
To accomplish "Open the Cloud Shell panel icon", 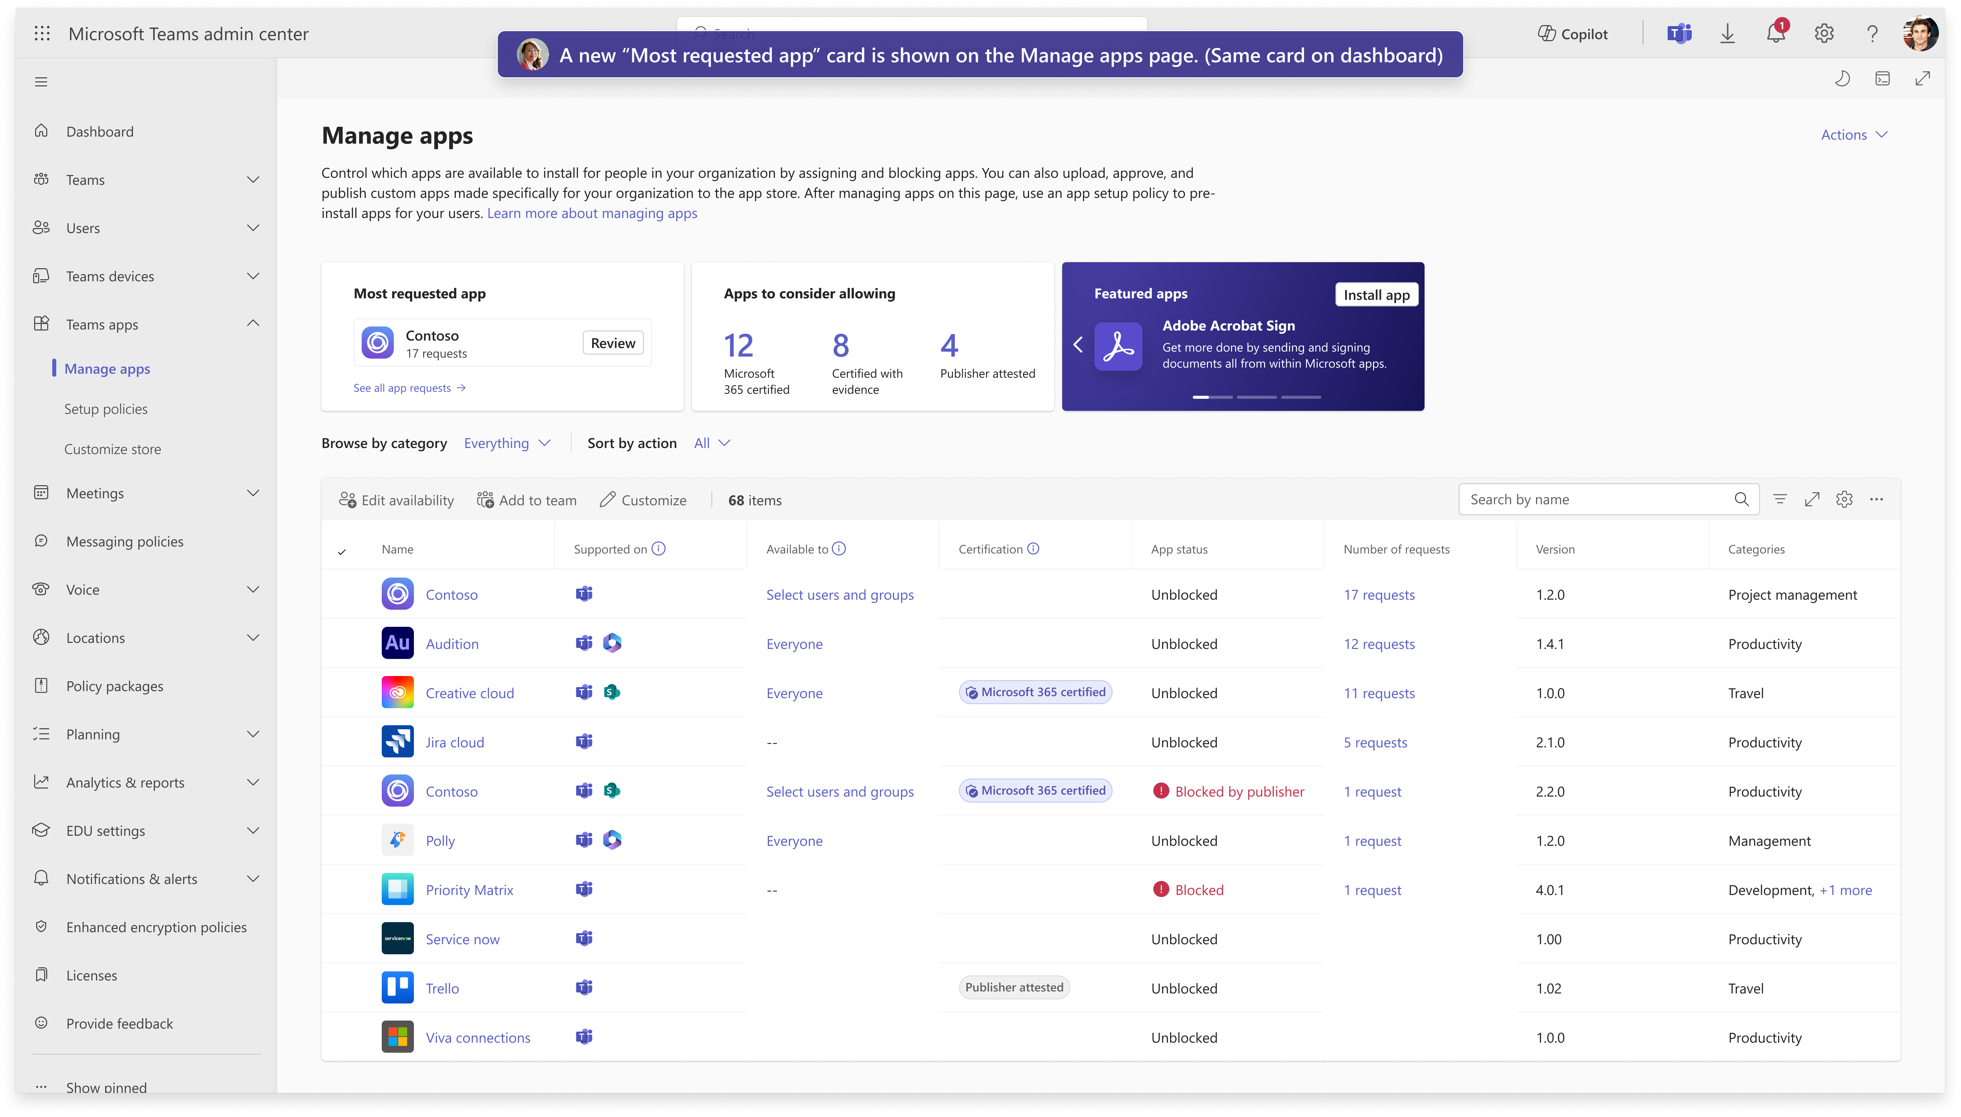I will (1882, 79).
